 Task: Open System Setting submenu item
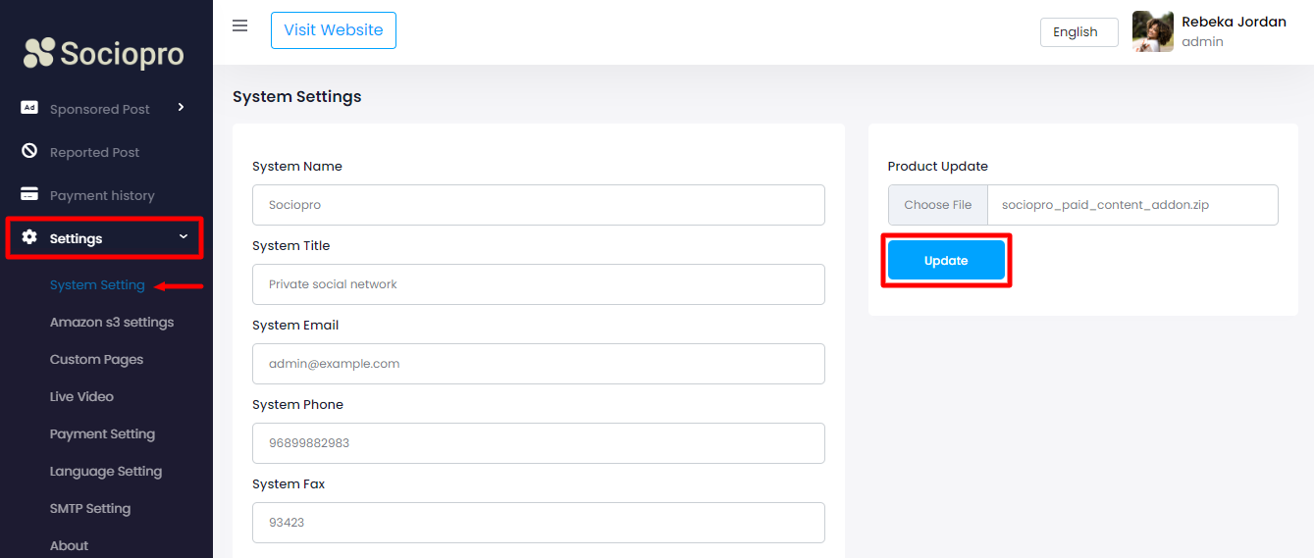tap(97, 285)
